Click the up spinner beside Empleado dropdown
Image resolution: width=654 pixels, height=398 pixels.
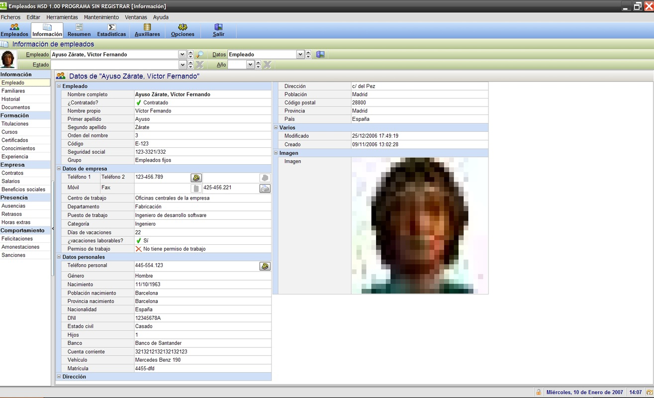pyautogui.click(x=190, y=52)
